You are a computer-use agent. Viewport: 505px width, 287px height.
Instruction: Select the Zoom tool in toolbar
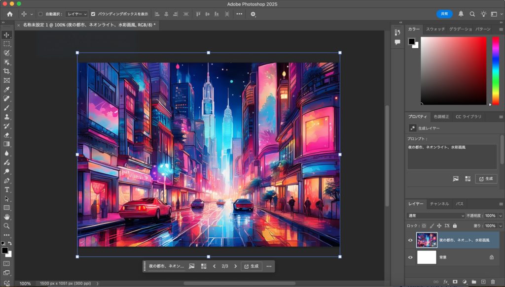click(7, 226)
